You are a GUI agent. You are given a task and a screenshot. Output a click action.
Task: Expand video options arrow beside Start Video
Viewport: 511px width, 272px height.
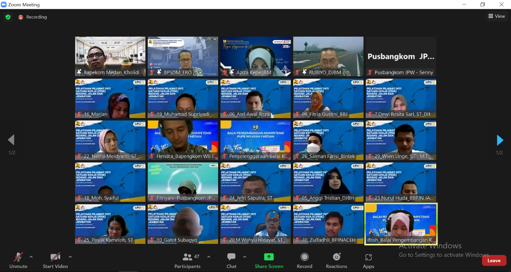[x=70, y=257]
